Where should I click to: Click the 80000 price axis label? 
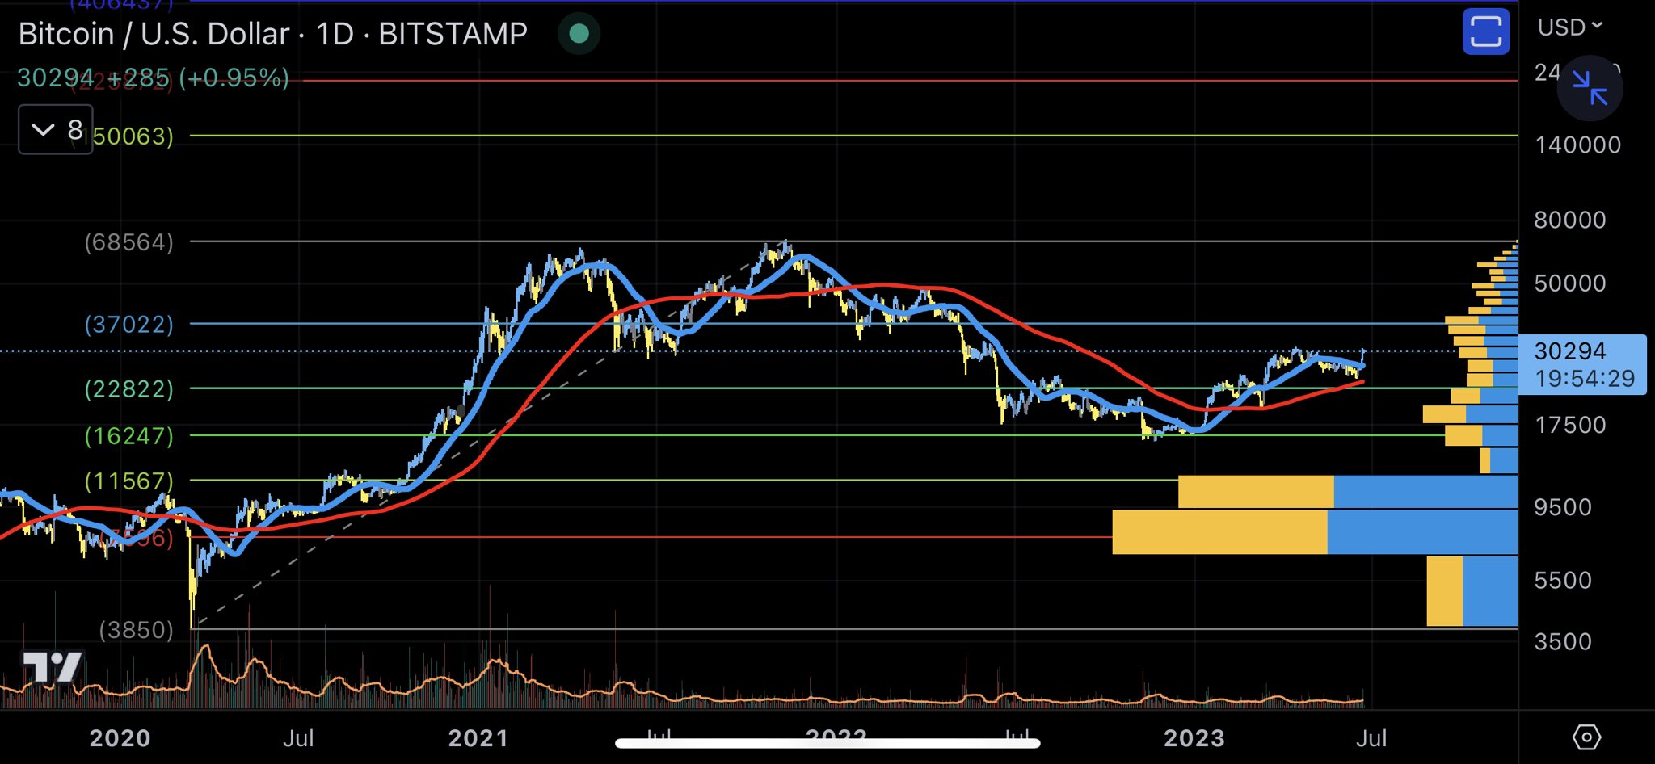point(1569,220)
